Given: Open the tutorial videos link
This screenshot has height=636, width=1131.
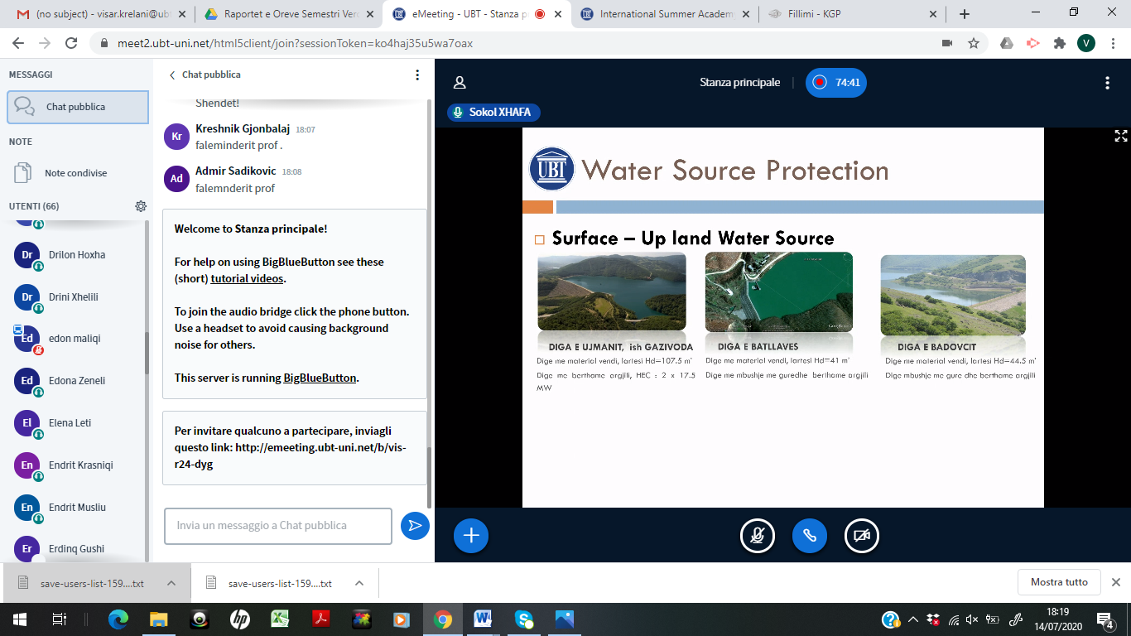Looking at the screenshot, I should coord(247,278).
